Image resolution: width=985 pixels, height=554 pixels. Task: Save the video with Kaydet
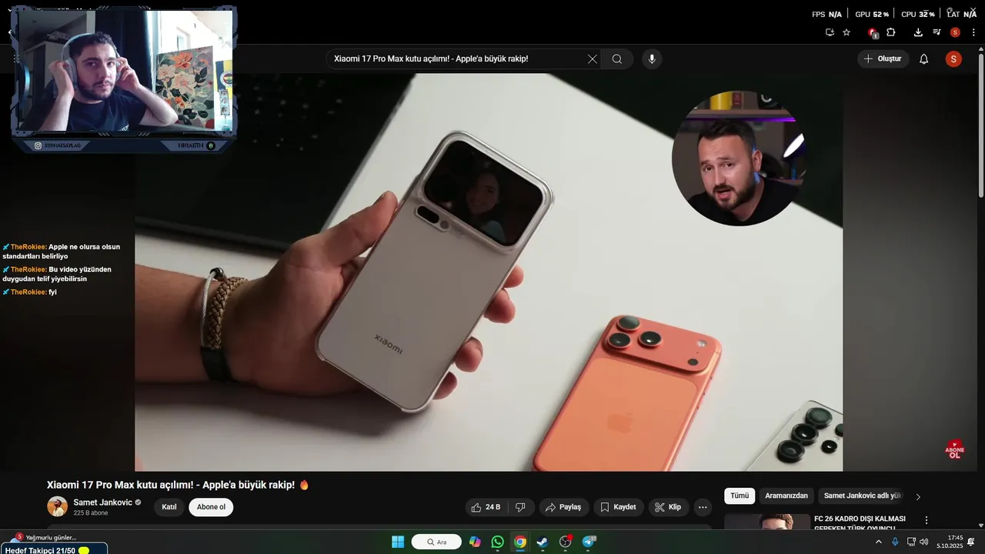coord(618,507)
